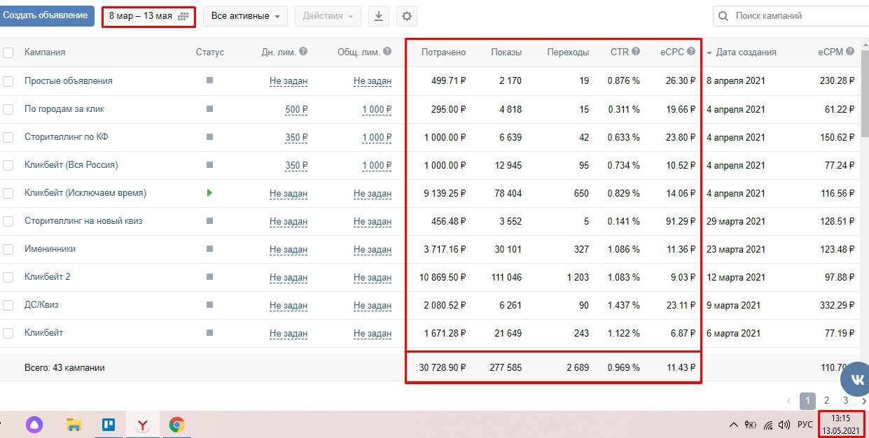
Task: Click help icon next to eCPM
Action: coord(850,52)
